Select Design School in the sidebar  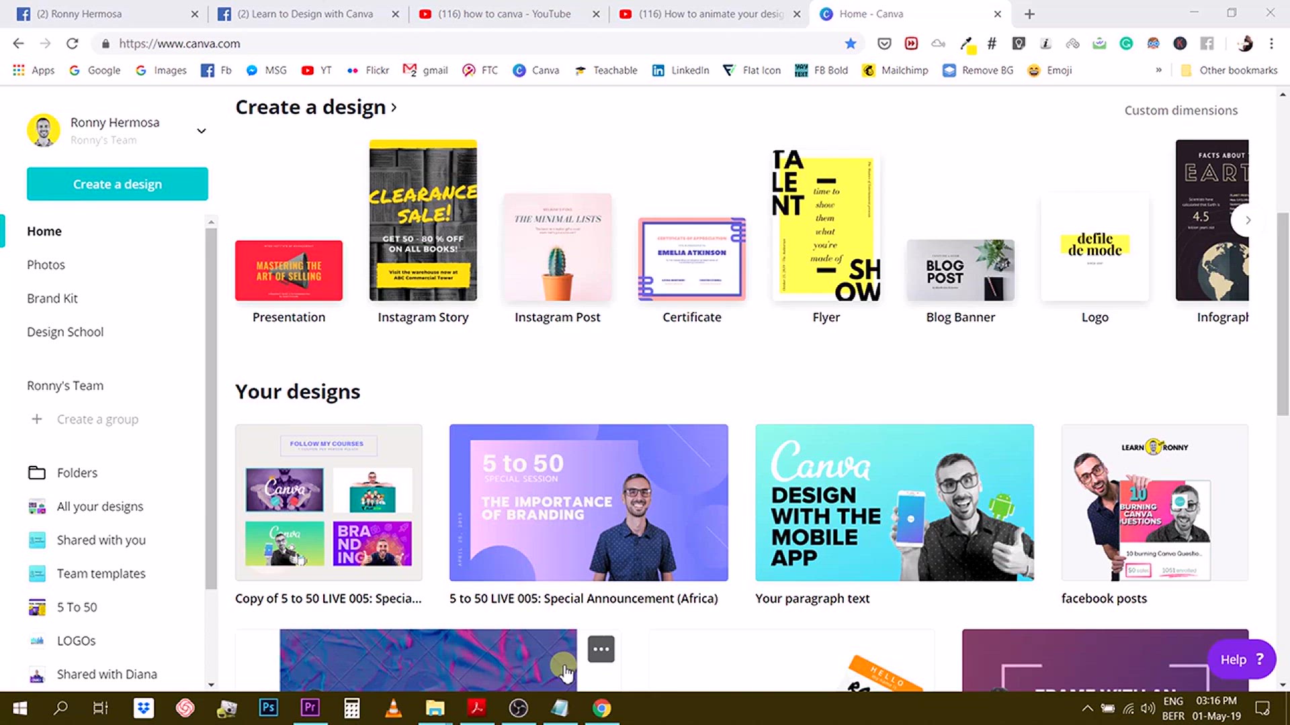coord(65,332)
